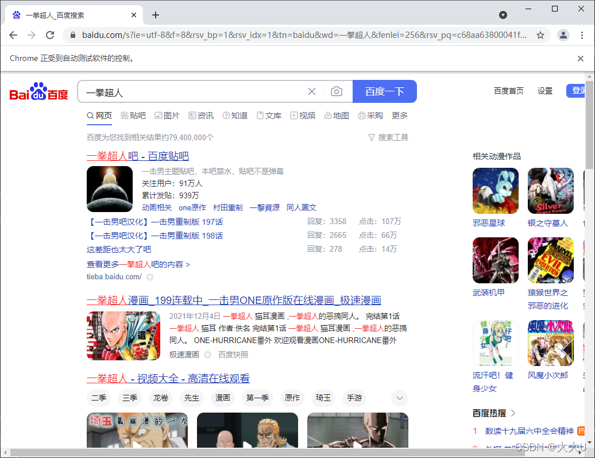Click the 百度一下 search button
This screenshot has height=458, width=595.
pos(385,91)
